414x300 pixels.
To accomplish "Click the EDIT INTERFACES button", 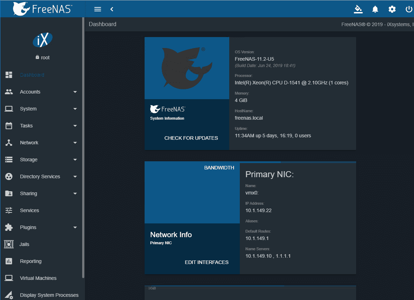I will pos(207,262).
